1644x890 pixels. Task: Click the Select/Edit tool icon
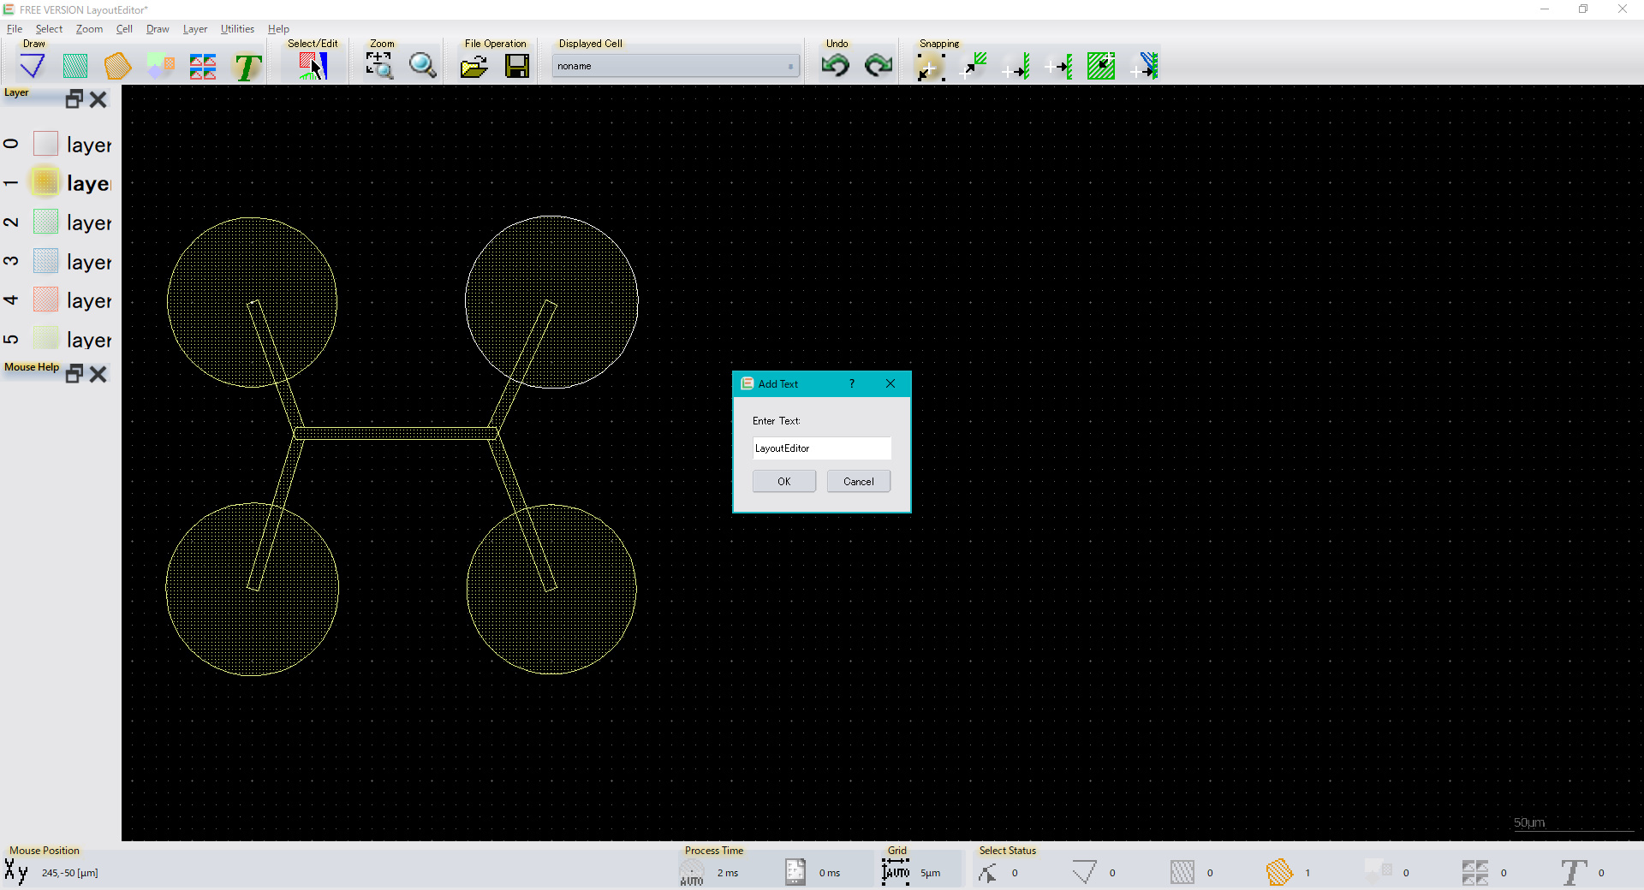(x=313, y=66)
